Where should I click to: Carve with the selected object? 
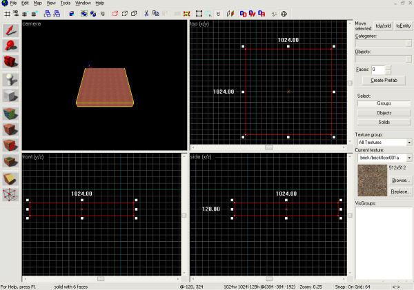72,14
